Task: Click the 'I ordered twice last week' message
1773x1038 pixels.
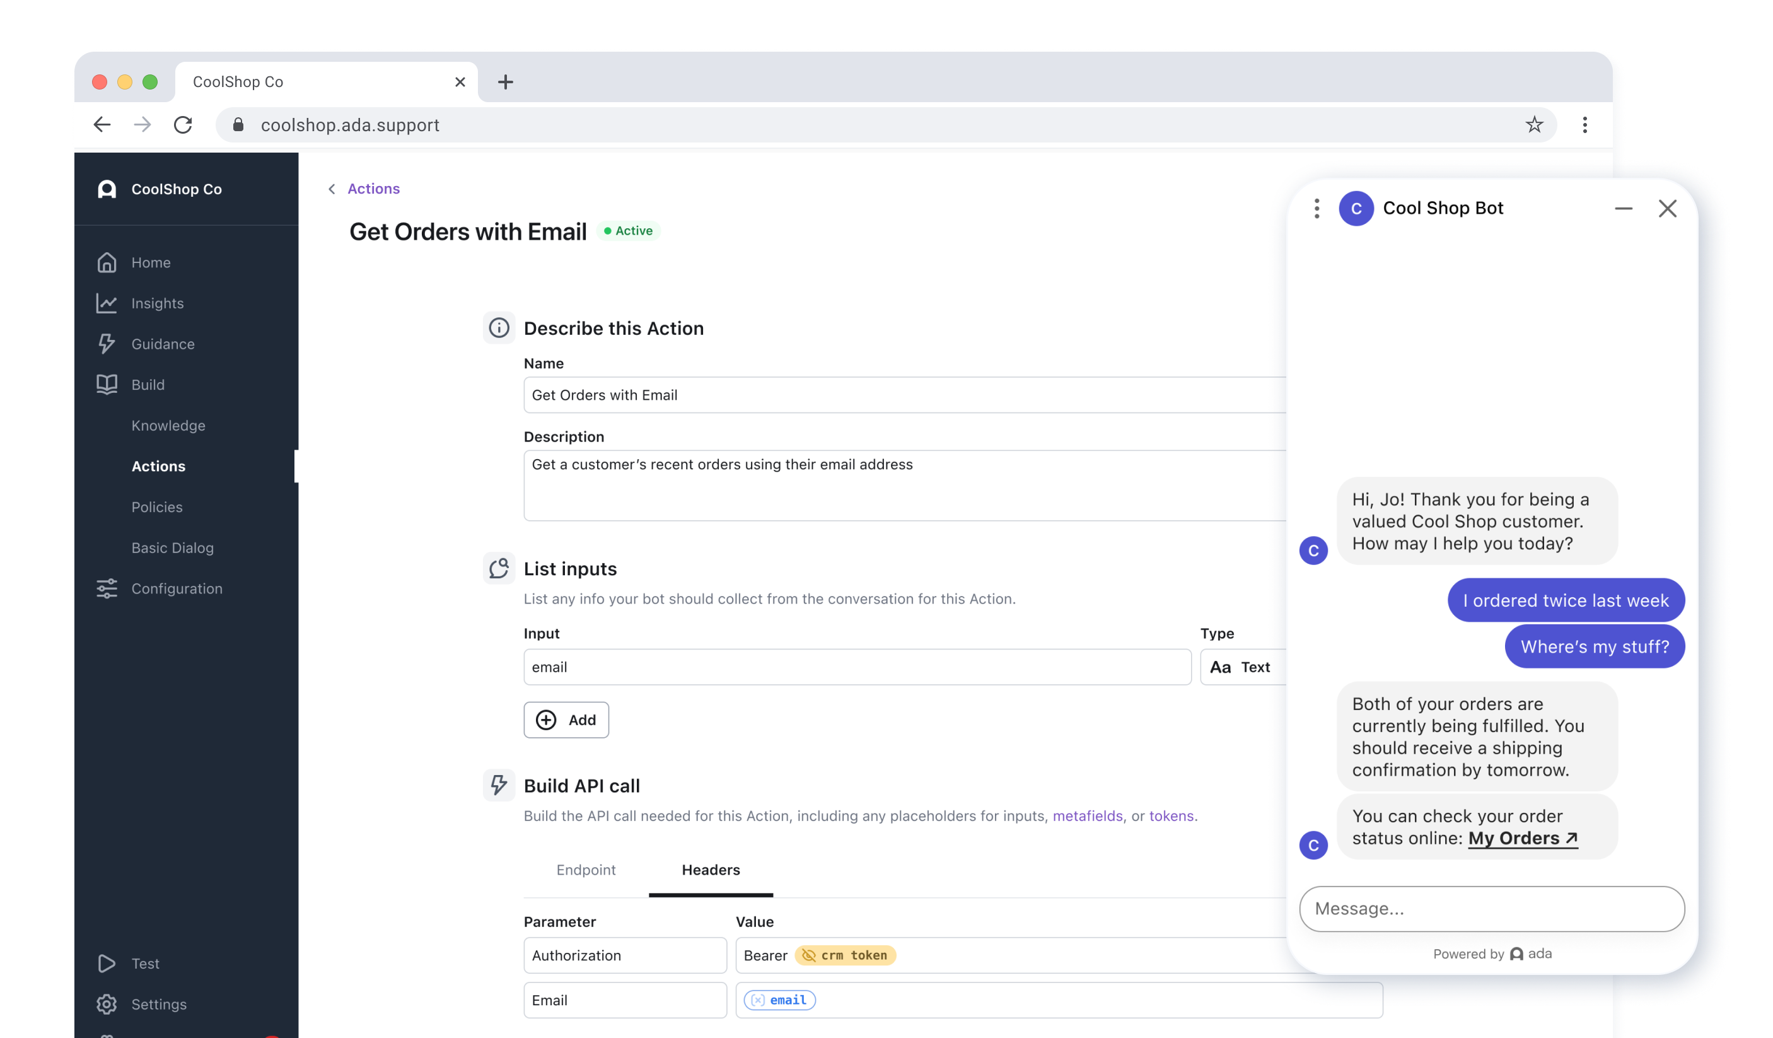Action: tap(1566, 600)
